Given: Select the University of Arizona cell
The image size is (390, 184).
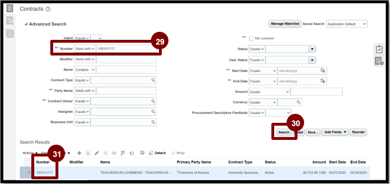Looking at the screenshot, I should click(x=193, y=173).
